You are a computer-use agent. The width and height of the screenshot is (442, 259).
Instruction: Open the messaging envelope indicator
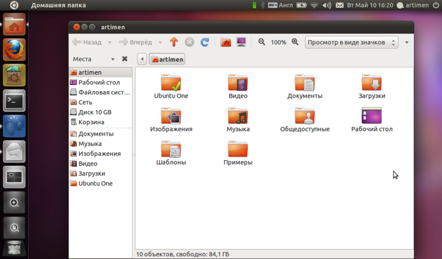[x=340, y=5]
